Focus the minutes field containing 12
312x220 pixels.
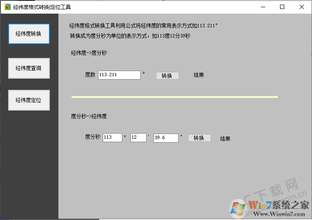point(138,137)
